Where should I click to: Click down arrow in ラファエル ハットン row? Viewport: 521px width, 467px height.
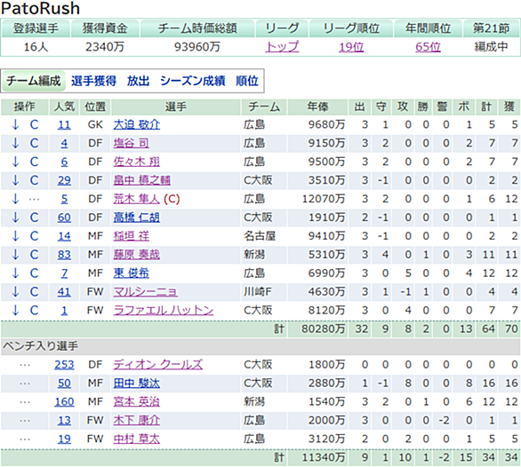15,311
